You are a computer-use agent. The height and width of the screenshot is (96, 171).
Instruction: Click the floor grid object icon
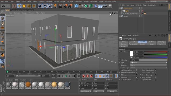click(x=100, y=6)
